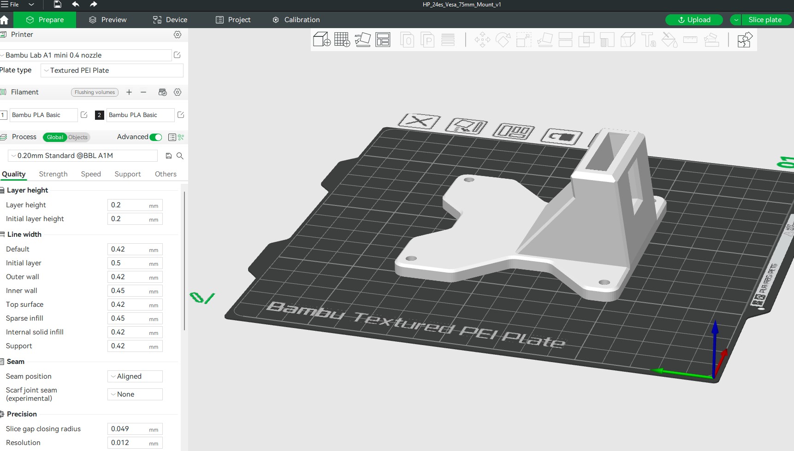794x451 pixels.
Task: Open the Strength settings tab
Action: click(53, 174)
